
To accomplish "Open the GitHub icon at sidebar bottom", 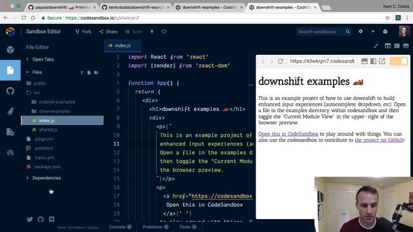I will tap(41, 219).
